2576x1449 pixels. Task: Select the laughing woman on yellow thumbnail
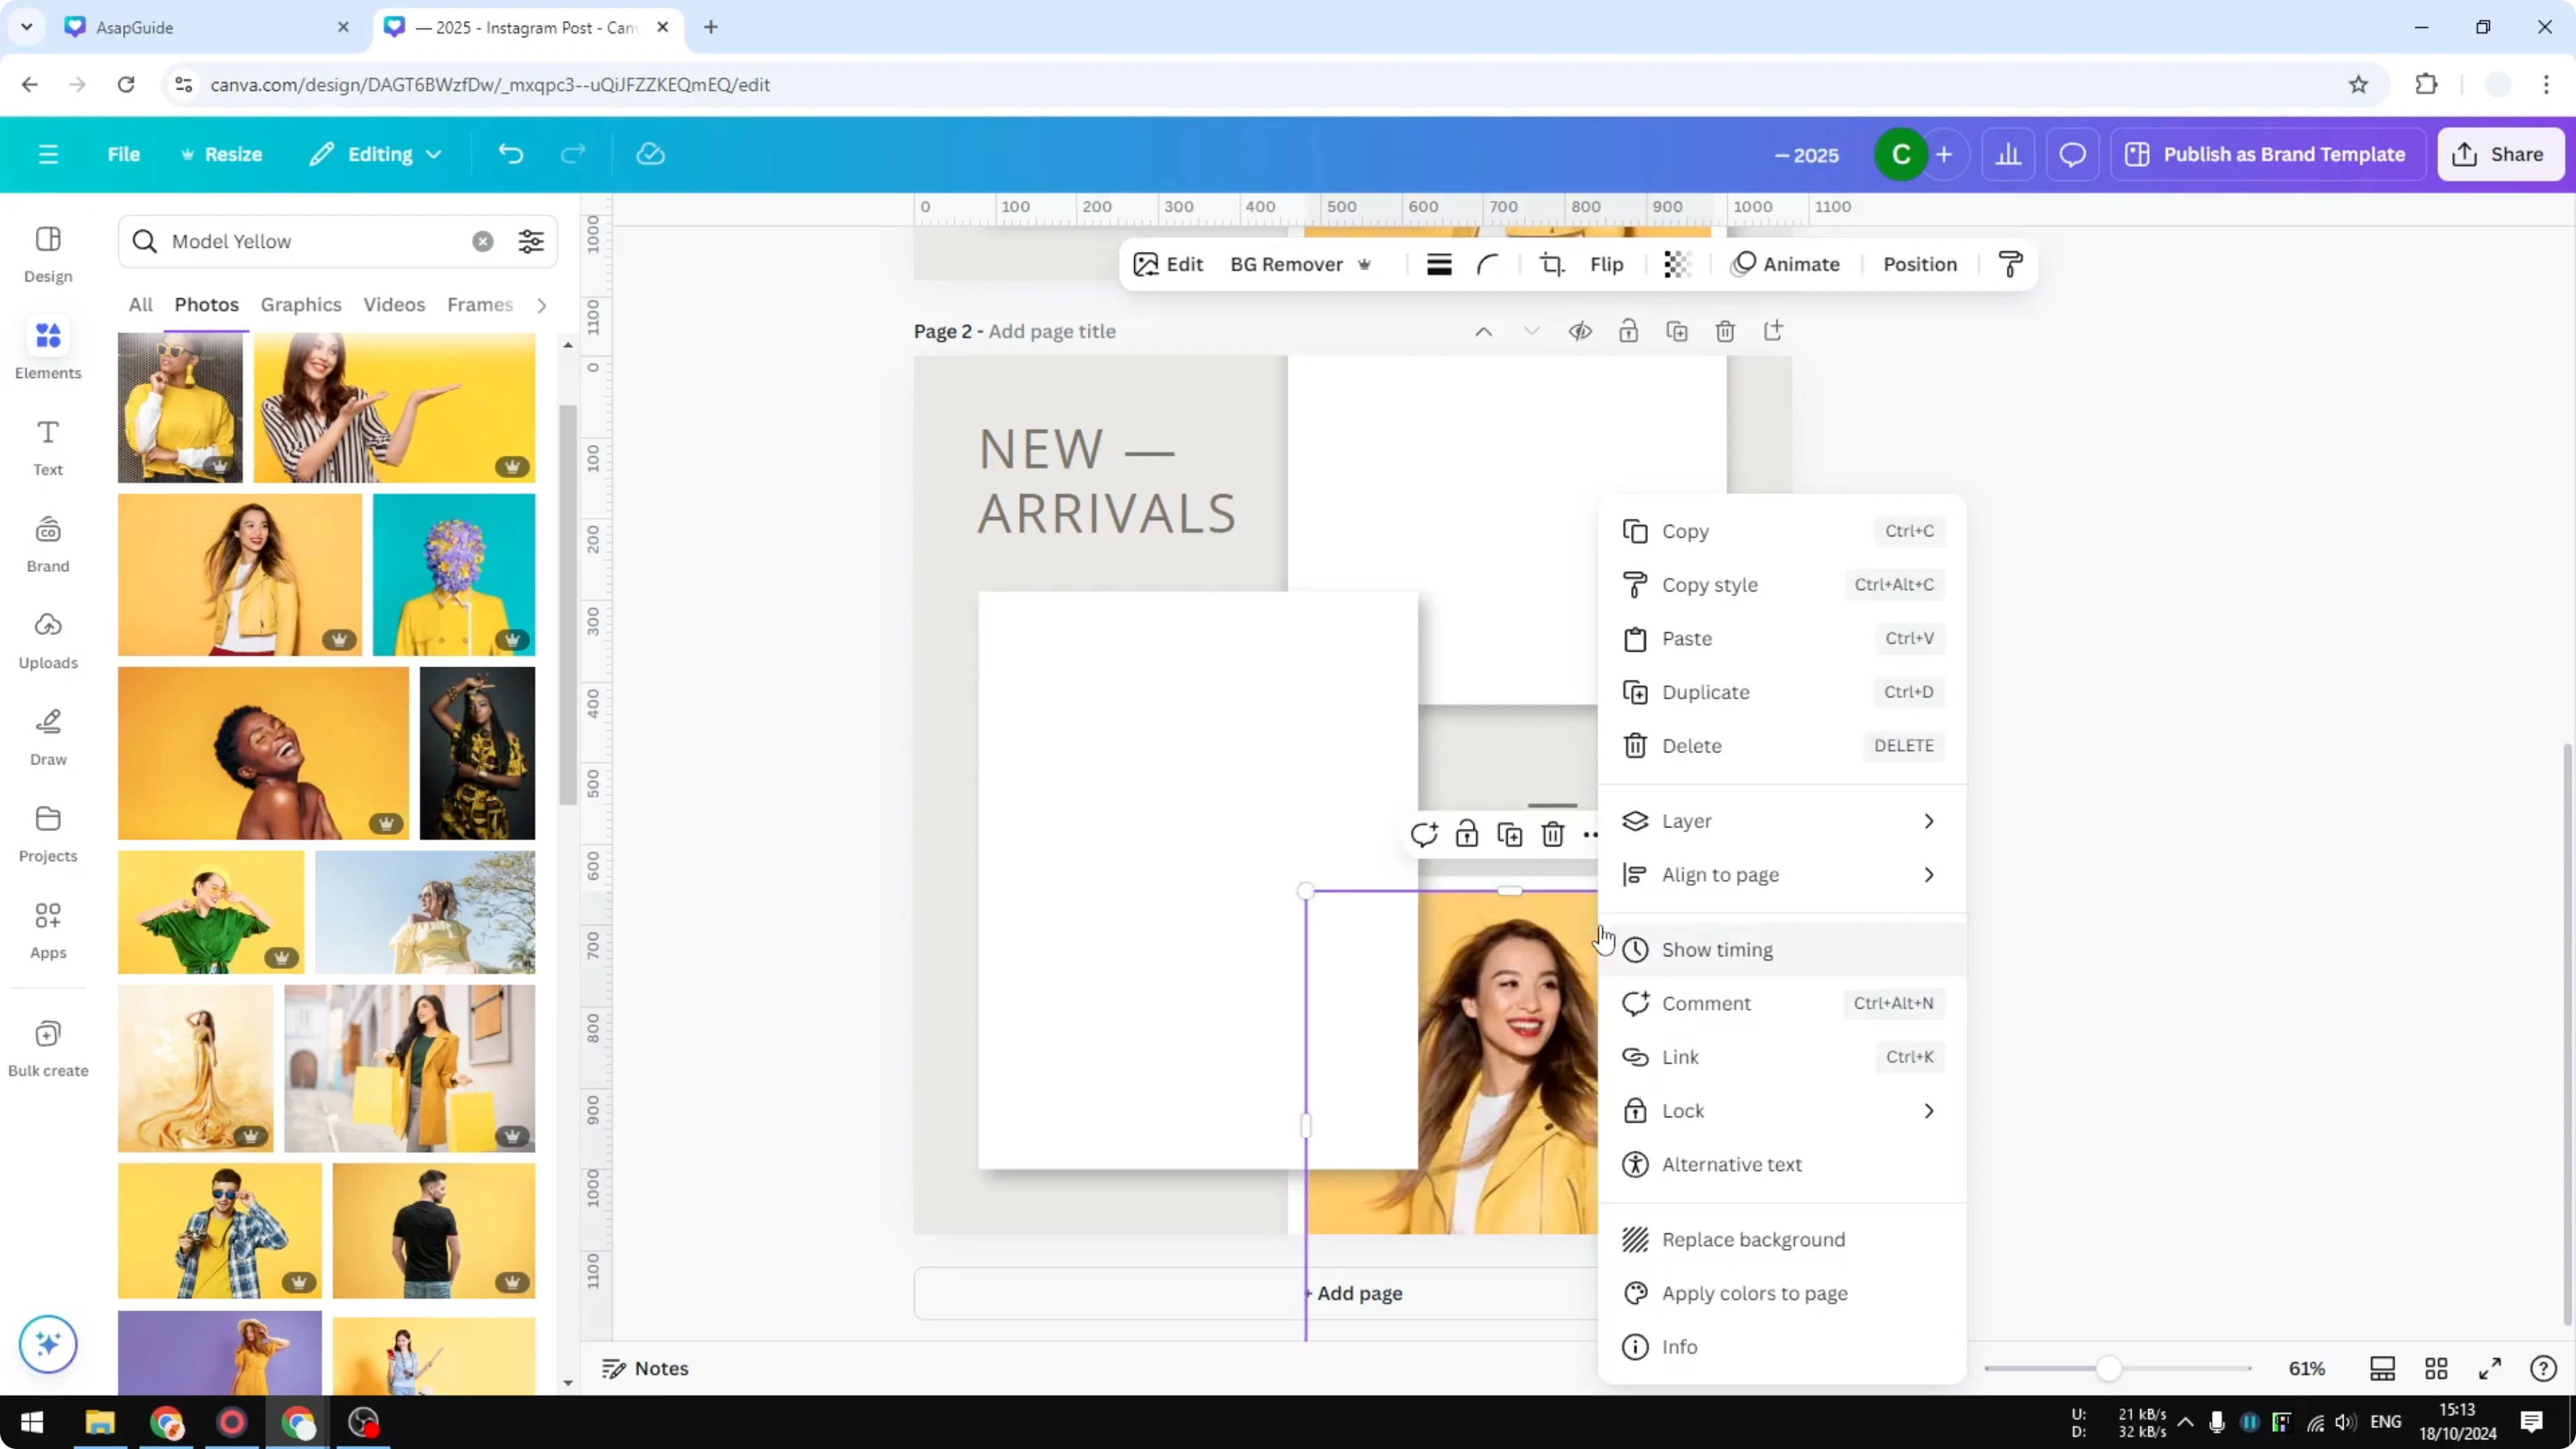point(262,752)
